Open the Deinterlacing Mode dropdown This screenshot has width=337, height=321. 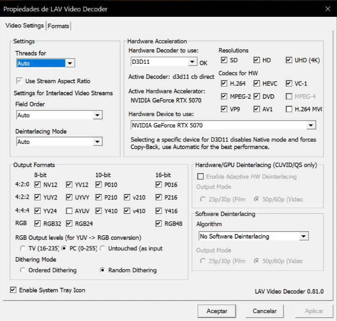pyautogui.click(x=97, y=142)
